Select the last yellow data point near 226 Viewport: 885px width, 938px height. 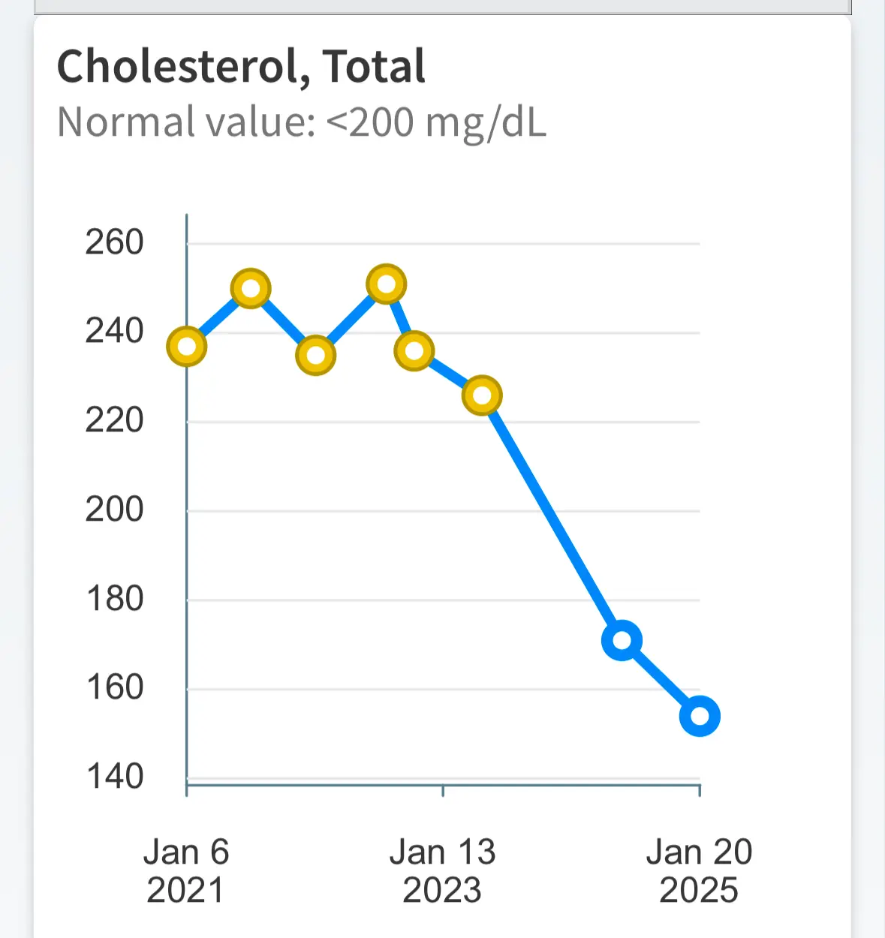482,395
